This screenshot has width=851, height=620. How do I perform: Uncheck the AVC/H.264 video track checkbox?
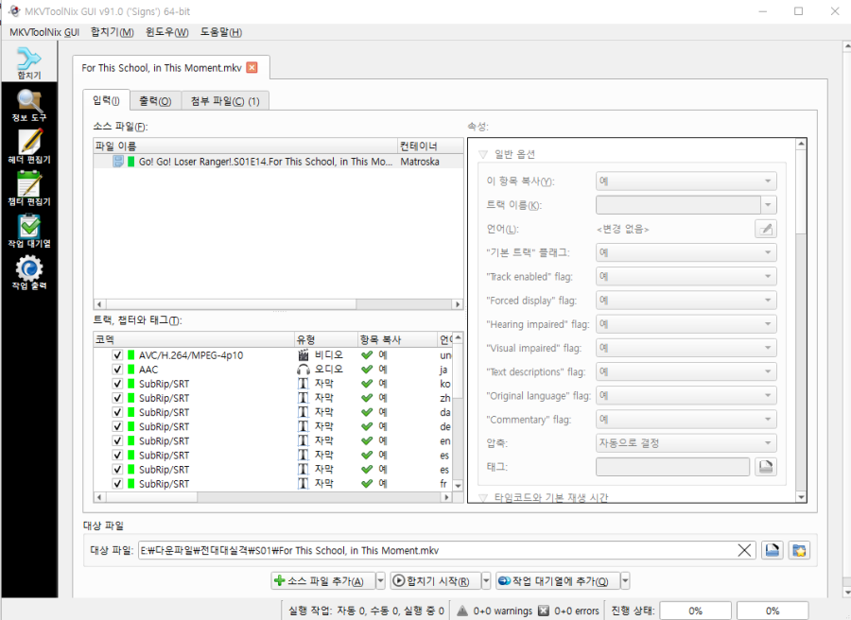(117, 354)
